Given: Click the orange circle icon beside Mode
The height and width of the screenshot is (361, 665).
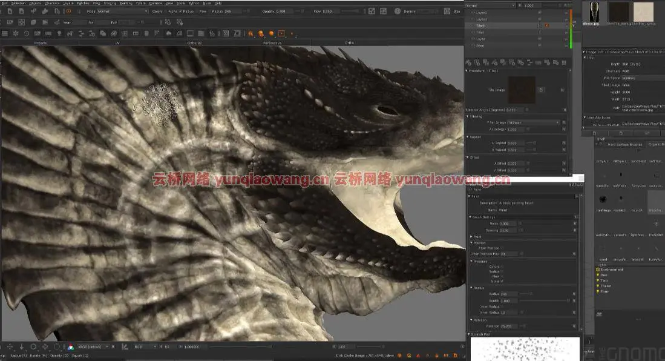Looking at the screenshot, I should (x=69, y=12).
